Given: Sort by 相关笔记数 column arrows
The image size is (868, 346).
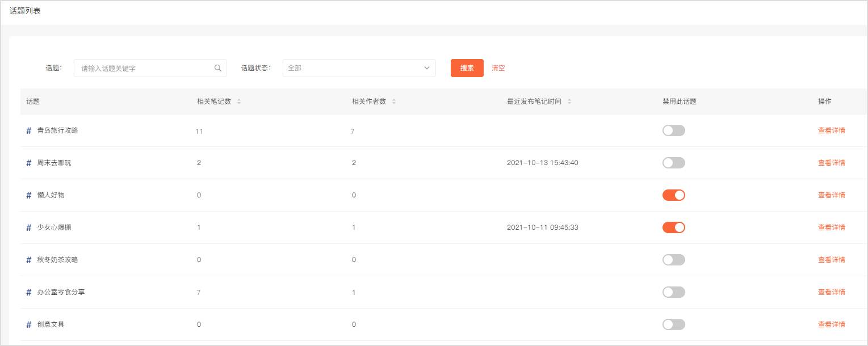Looking at the screenshot, I should click(x=238, y=102).
